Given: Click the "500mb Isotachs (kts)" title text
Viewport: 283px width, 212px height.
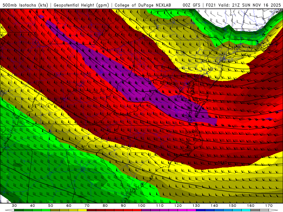Looking at the screenshot, I should tap(25, 5).
